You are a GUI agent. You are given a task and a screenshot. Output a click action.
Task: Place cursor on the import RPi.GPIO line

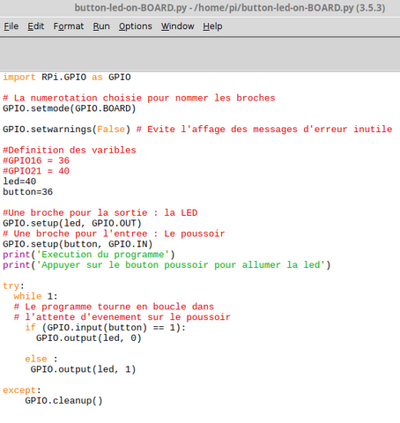point(67,78)
